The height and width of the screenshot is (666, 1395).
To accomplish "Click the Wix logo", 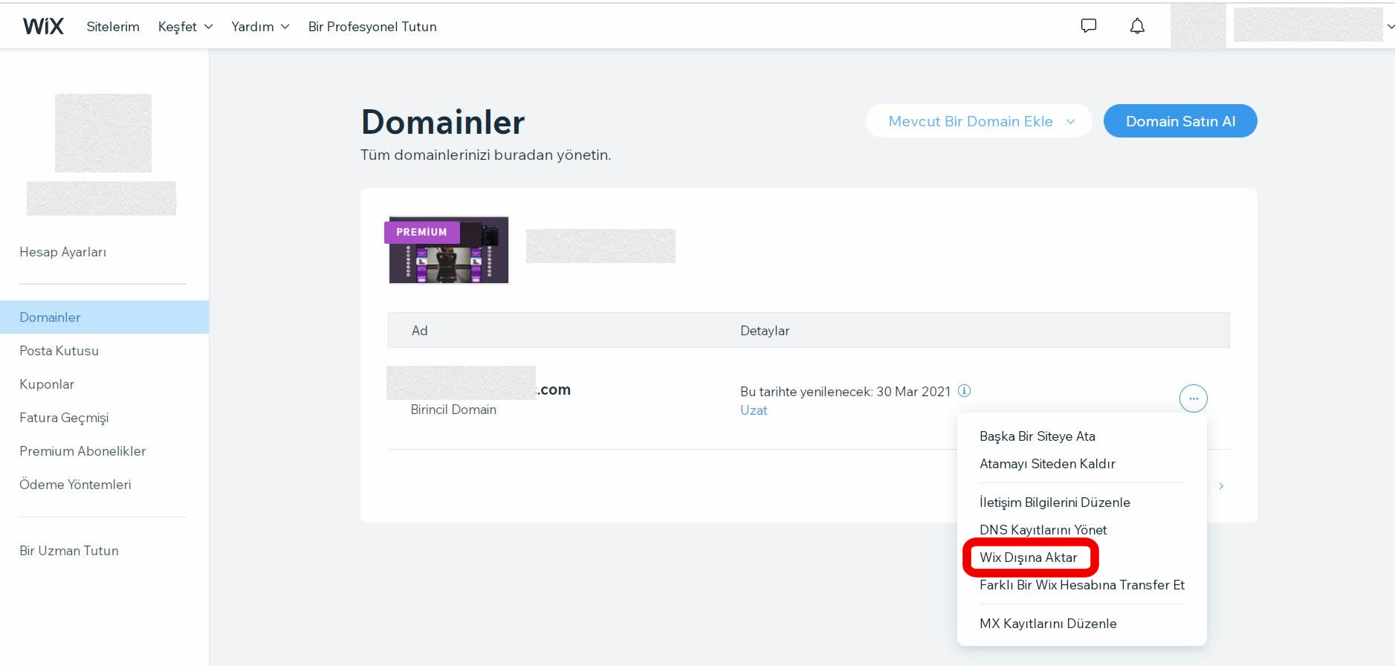I will click(x=43, y=27).
